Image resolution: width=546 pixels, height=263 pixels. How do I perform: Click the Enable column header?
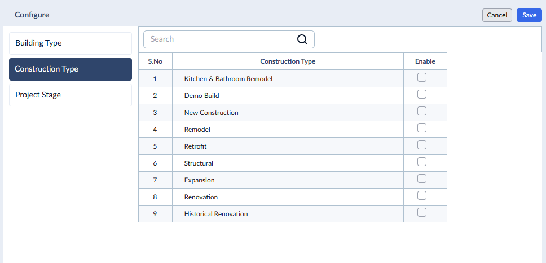coord(425,61)
